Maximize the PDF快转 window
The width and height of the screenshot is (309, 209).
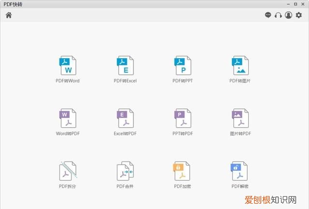click(295, 4)
